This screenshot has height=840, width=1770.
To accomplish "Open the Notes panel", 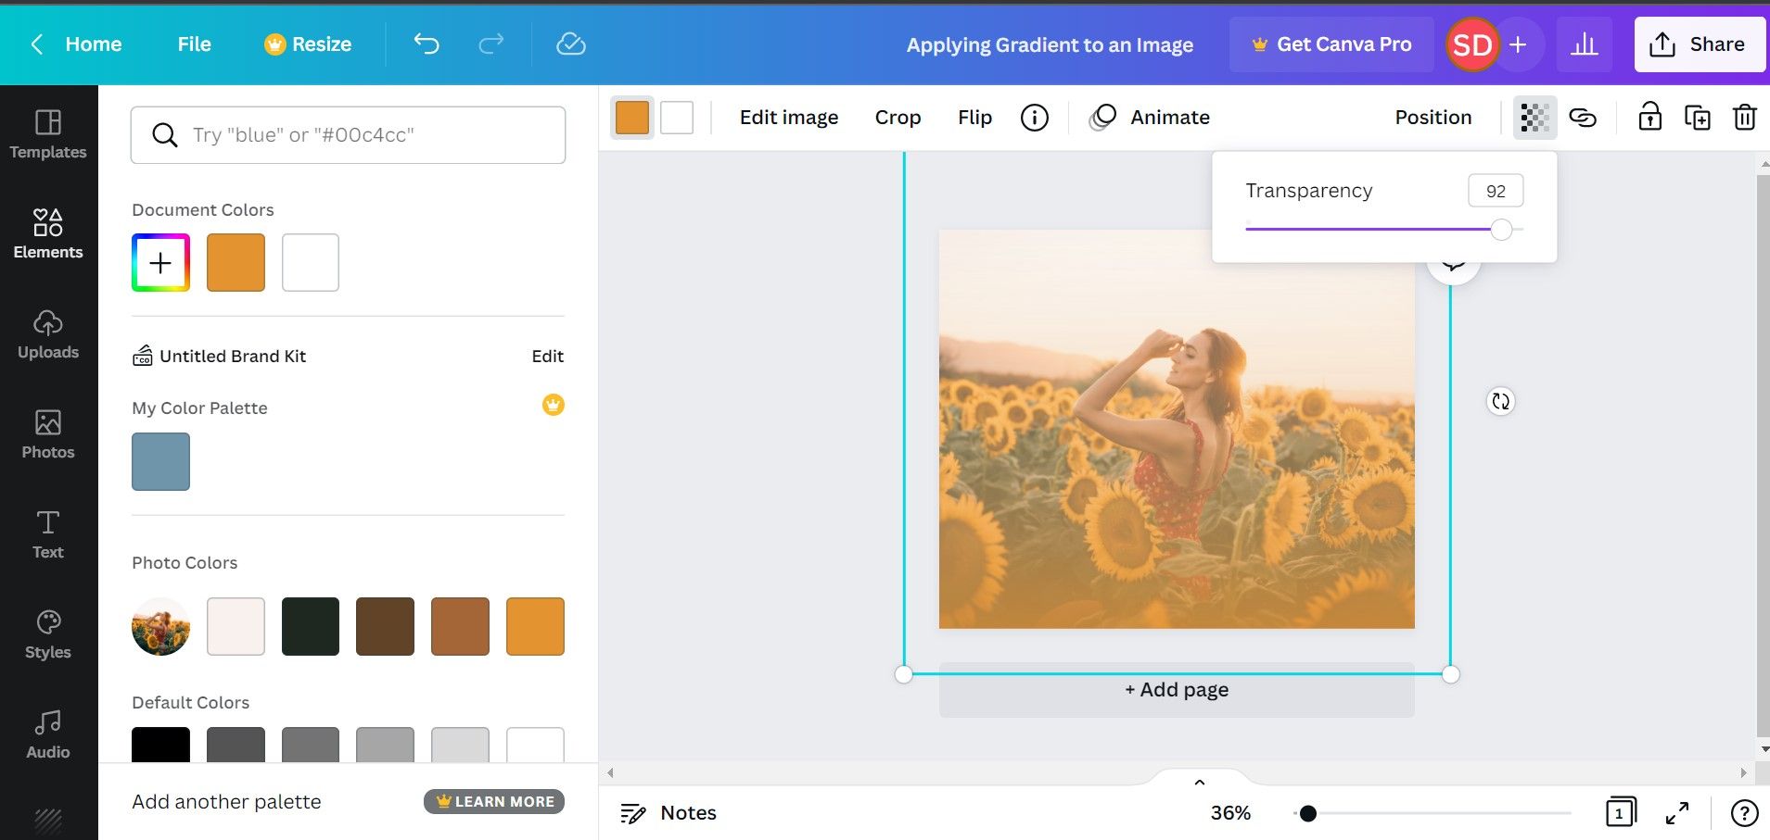I will [669, 813].
